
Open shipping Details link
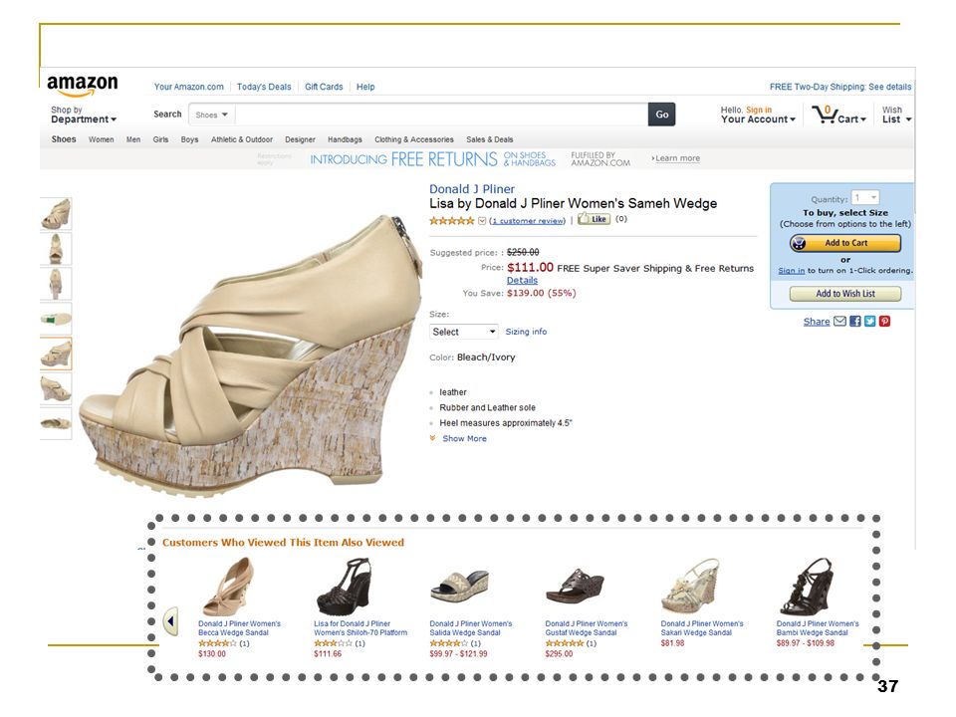522,281
